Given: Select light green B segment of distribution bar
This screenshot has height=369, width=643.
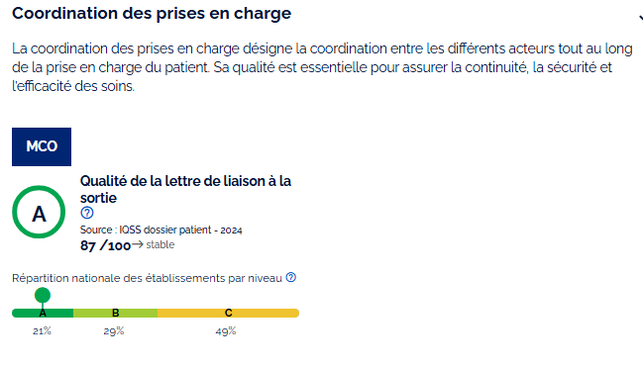Looking at the screenshot, I should 115,313.
